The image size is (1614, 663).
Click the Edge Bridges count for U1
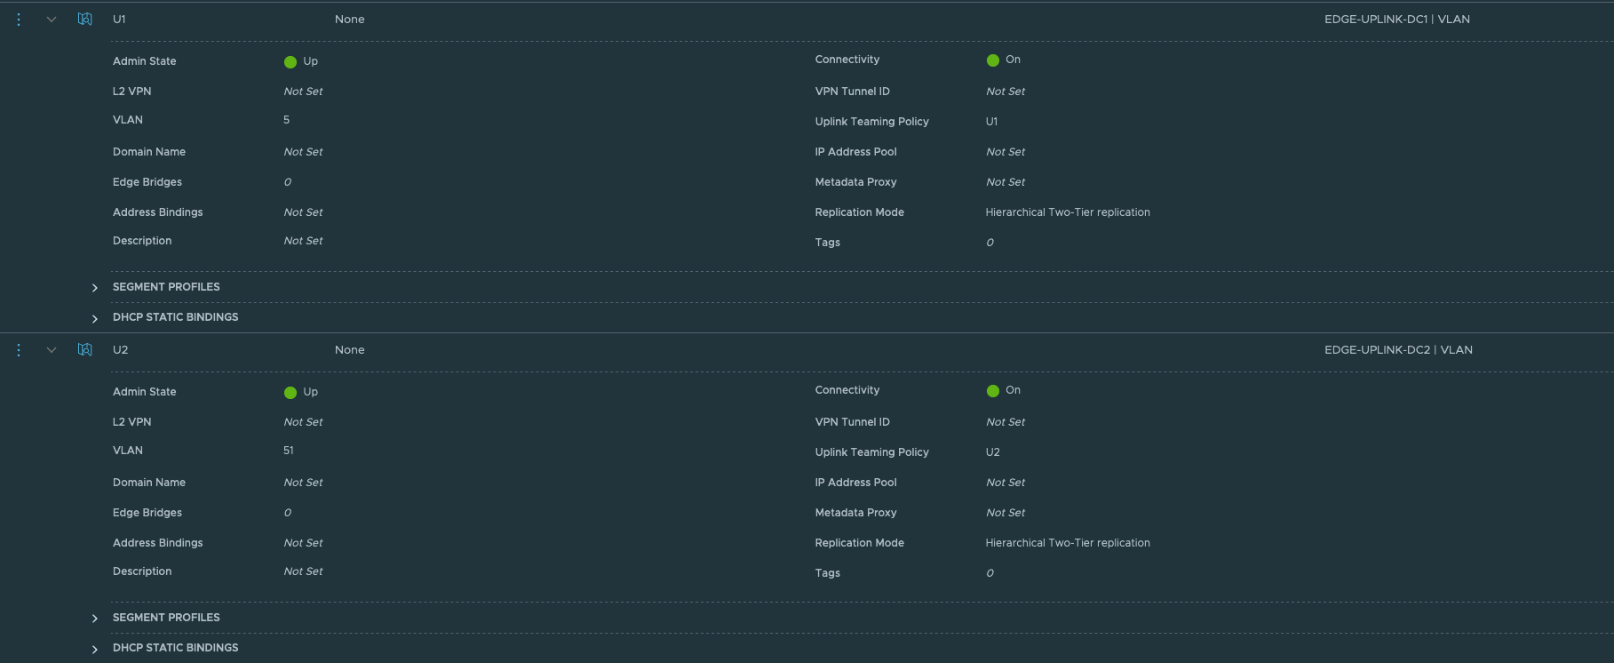coord(288,182)
